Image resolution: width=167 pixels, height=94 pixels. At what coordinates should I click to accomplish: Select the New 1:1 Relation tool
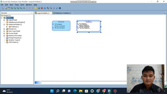[x=21, y=8]
